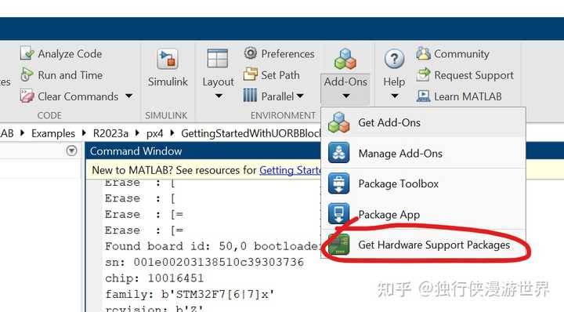Open Community from toolstrip
The height and width of the screenshot is (312, 564).
[453, 53]
